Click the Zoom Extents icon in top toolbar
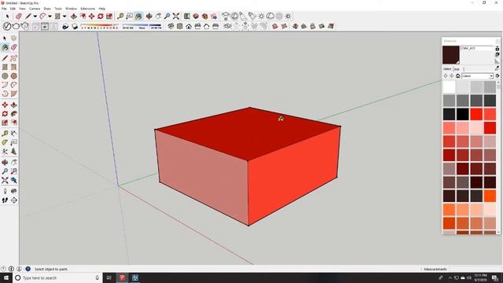 (176, 16)
